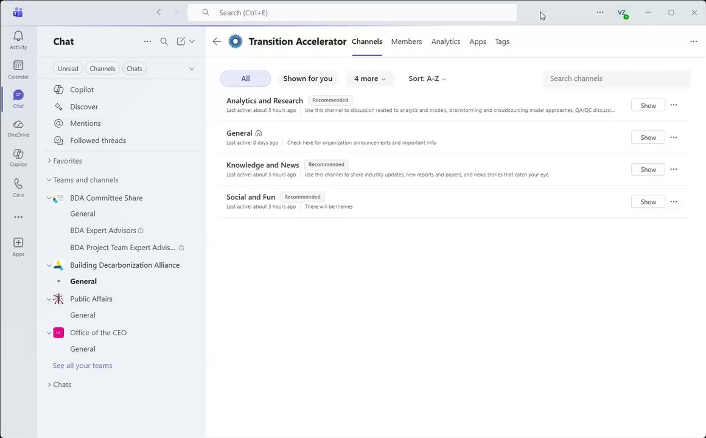Open more options for General channel row
The image size is (706, 438).
coord(674,137)
